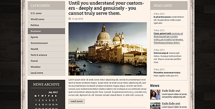This screenshot has height=109, width=215.
Task: Click the read more button
Action: [x=77, y=101]
